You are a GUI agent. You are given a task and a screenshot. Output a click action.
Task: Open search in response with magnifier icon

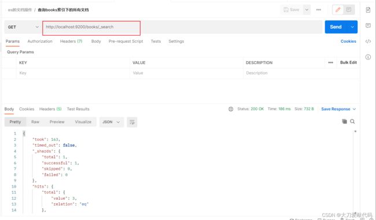[x=352, y=121]
